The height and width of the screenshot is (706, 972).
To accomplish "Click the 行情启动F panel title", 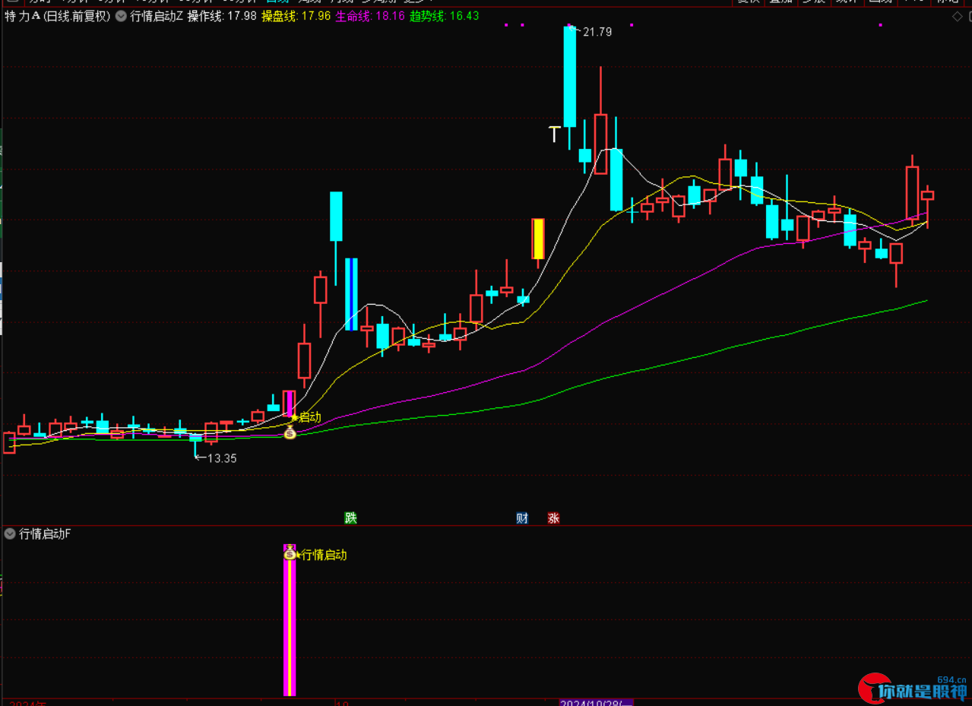I will coord(45,533).
